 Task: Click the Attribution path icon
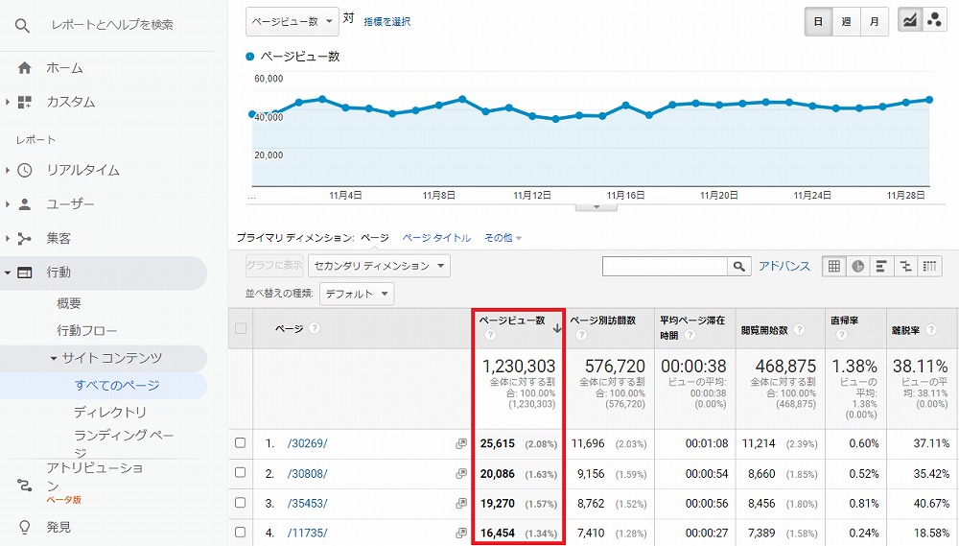click(25, 486)
